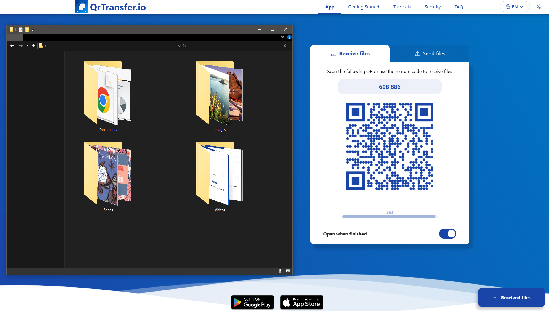Switch to large icons view in status bar

(x=288, y=271)
